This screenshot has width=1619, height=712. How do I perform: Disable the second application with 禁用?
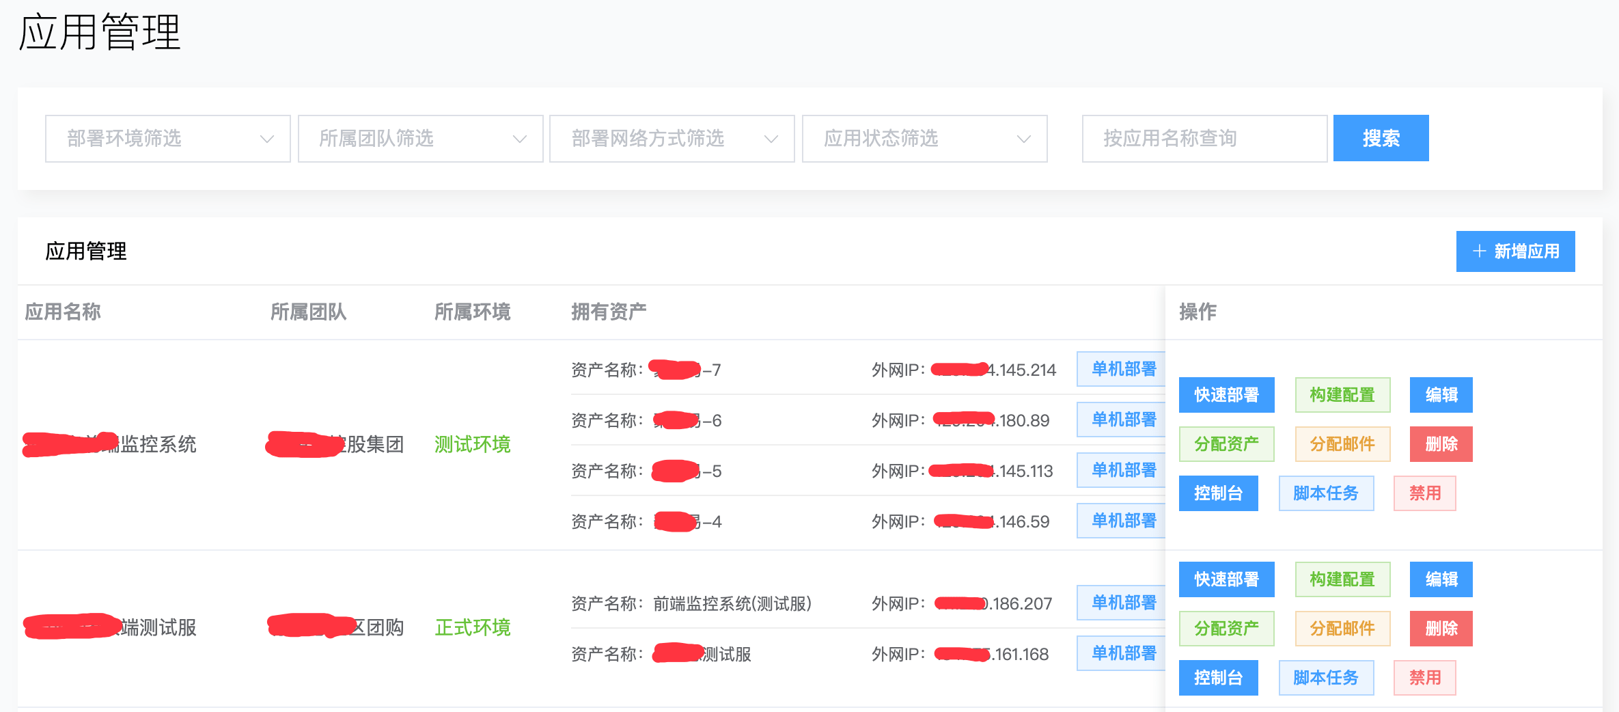(x=1424, y=678)
